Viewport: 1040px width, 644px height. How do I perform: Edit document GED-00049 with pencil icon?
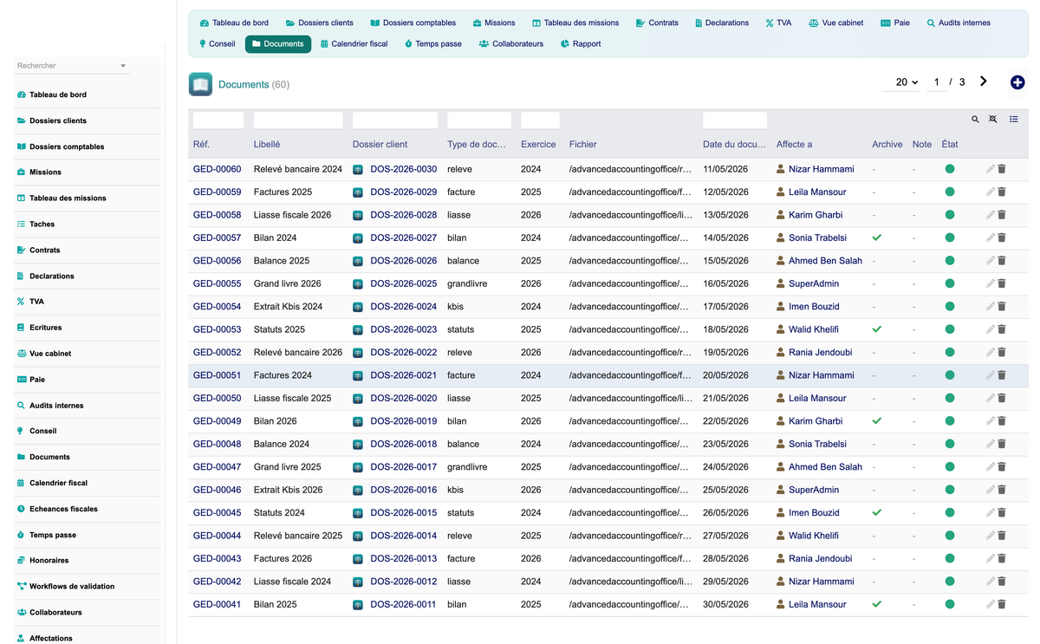991,421
